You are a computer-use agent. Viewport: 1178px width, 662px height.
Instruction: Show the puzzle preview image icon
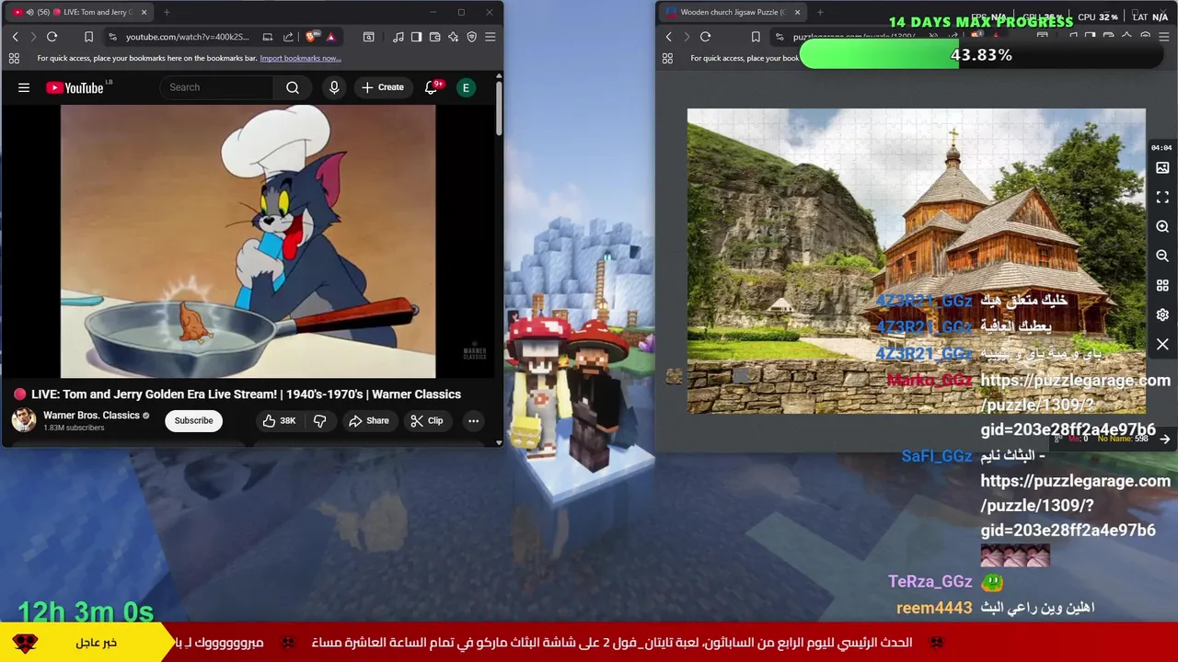point(1162,168)
